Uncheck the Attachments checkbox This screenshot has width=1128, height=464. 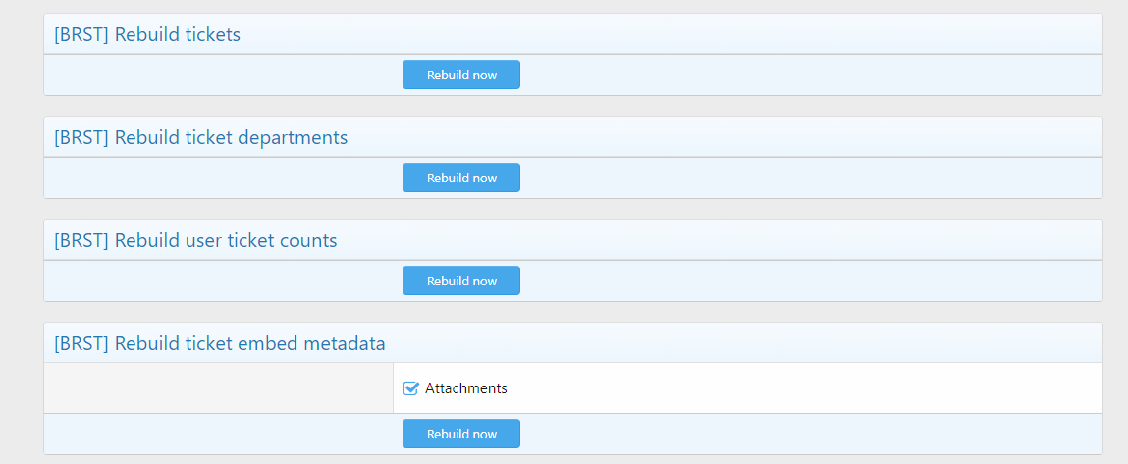pyautogui.click(x=411, y=388)
